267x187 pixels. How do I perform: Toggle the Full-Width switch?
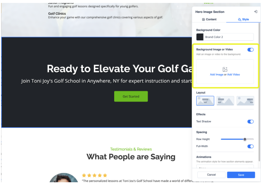pyautogui.click(x=250, y=146)
